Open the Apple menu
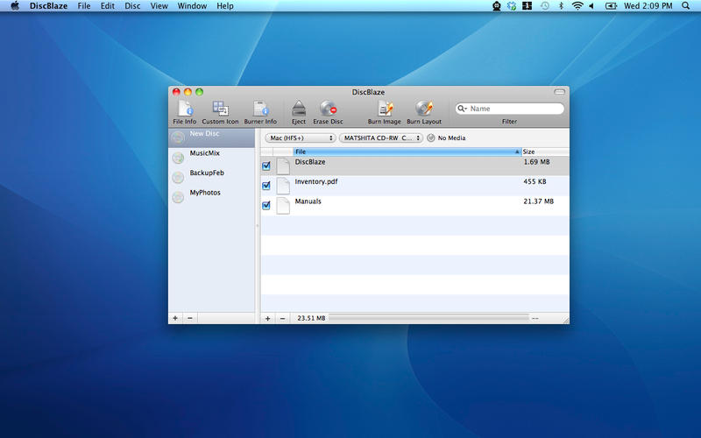Image resolution: width=701 pixels, height=438 pixels. point(15,6)
